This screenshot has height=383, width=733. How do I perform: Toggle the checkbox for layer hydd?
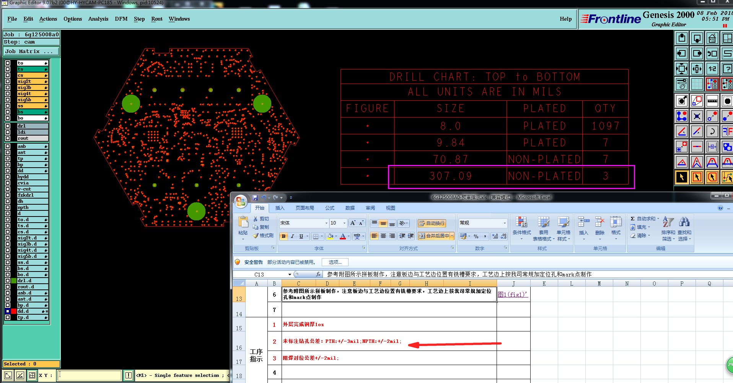coord(8,177)
